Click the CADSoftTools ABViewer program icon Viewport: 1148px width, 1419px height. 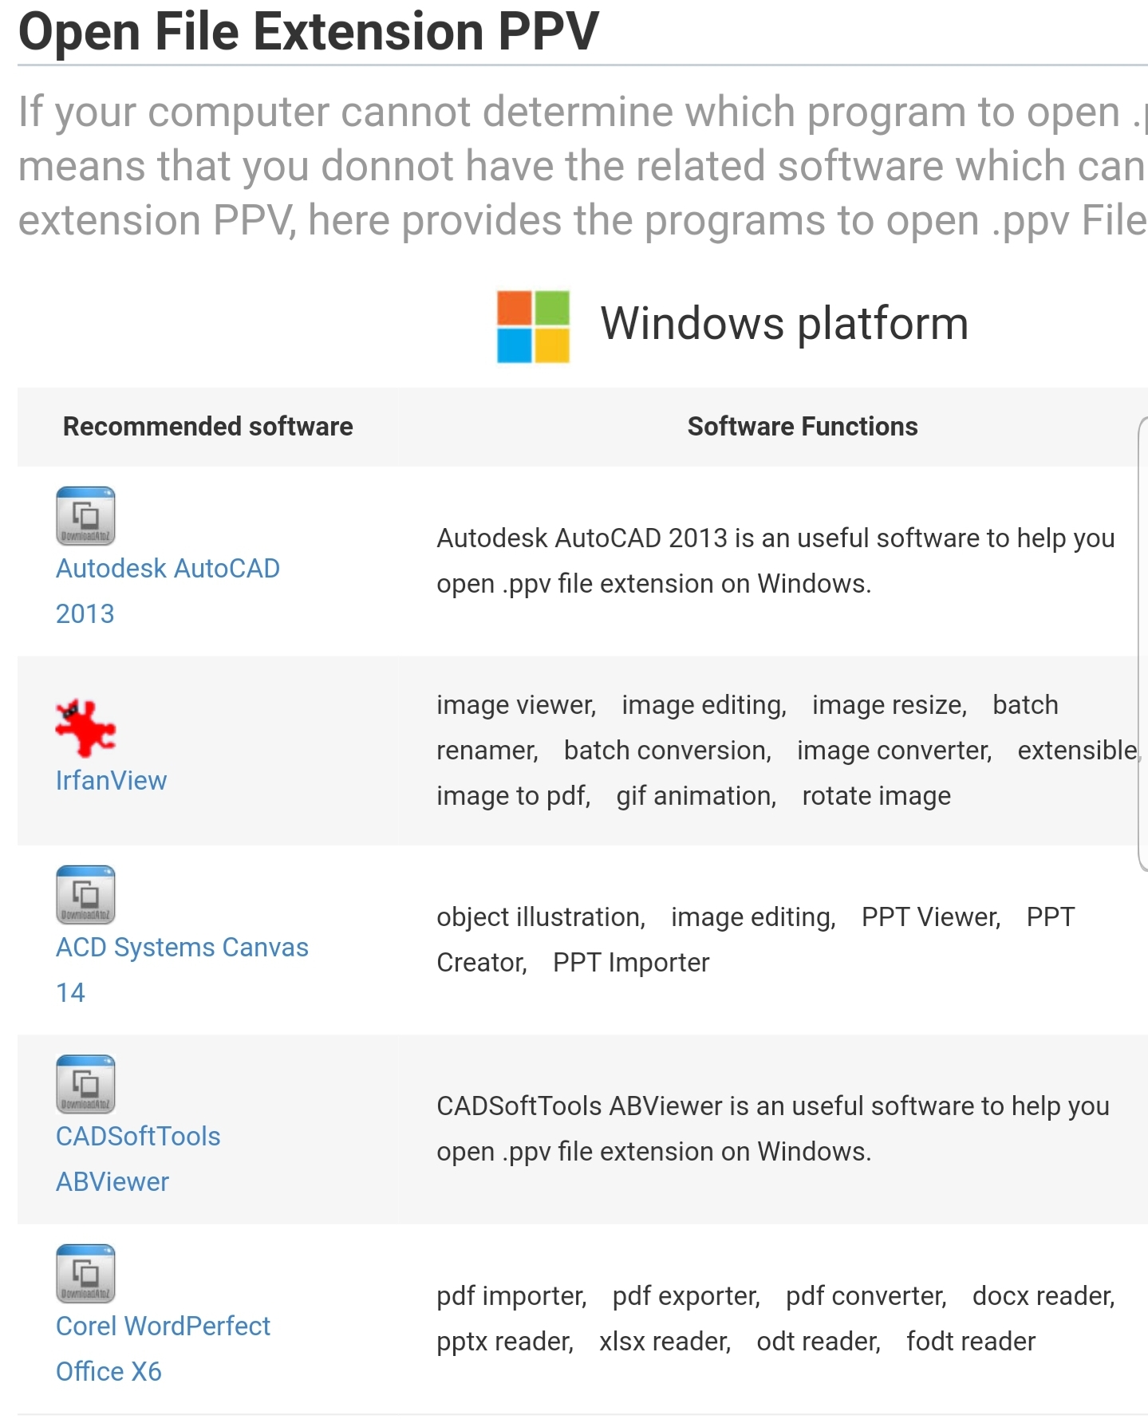coord(85,1084)
